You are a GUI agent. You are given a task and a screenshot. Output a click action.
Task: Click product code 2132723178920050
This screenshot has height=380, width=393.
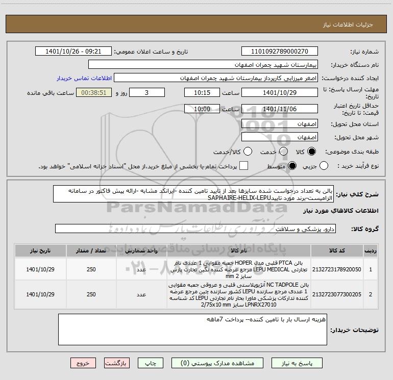pyautogui.click(x=337, y=269)
